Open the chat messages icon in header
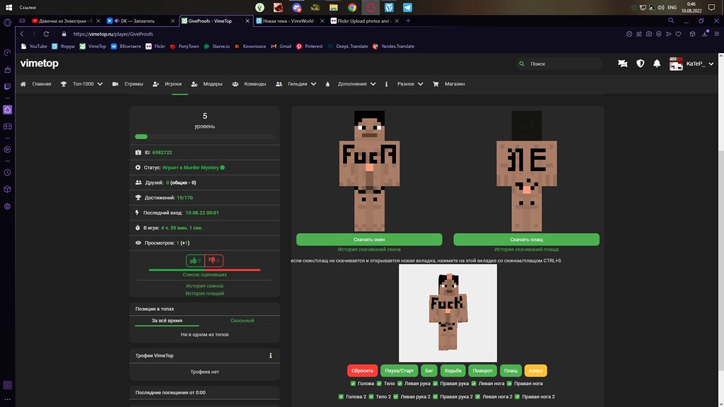The width and height of the screenshot is (724, 407). 622,64
